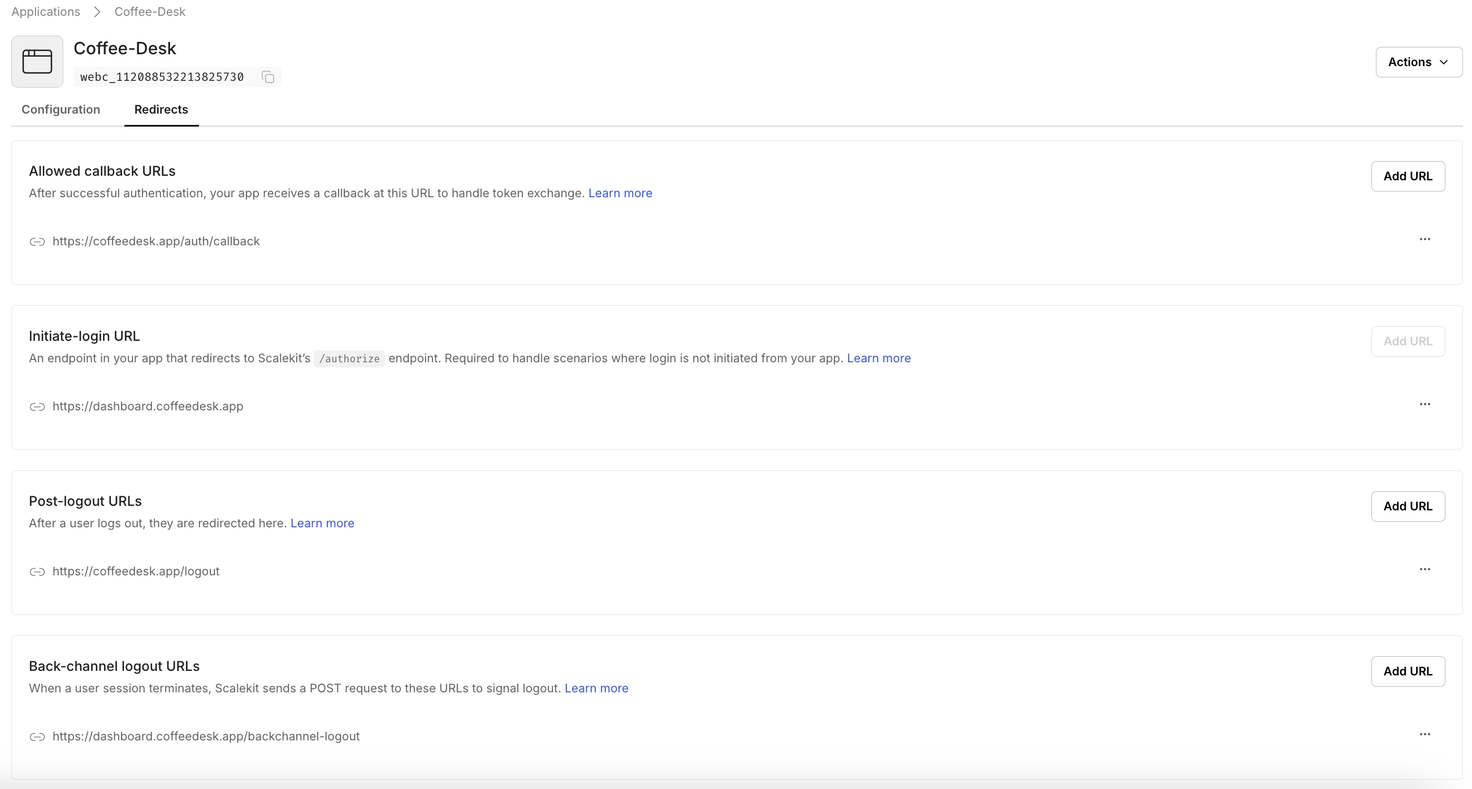Click the link icon beside the auth callback URL
The height and width of the screenshot is (789, 1472).
tap(38, 242)
